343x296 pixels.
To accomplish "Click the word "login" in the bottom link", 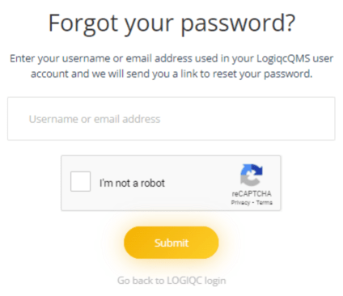I will coord(215,281).
